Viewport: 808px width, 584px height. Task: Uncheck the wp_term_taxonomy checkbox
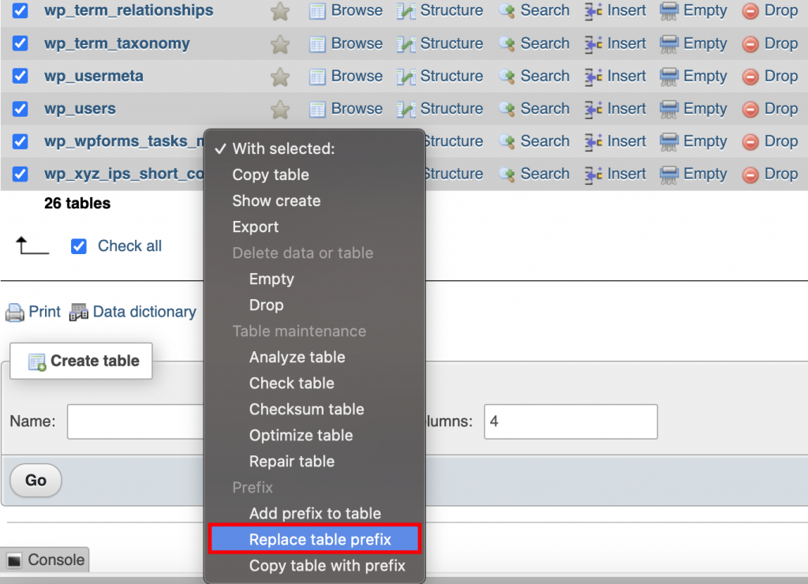(x=19, y=43)
